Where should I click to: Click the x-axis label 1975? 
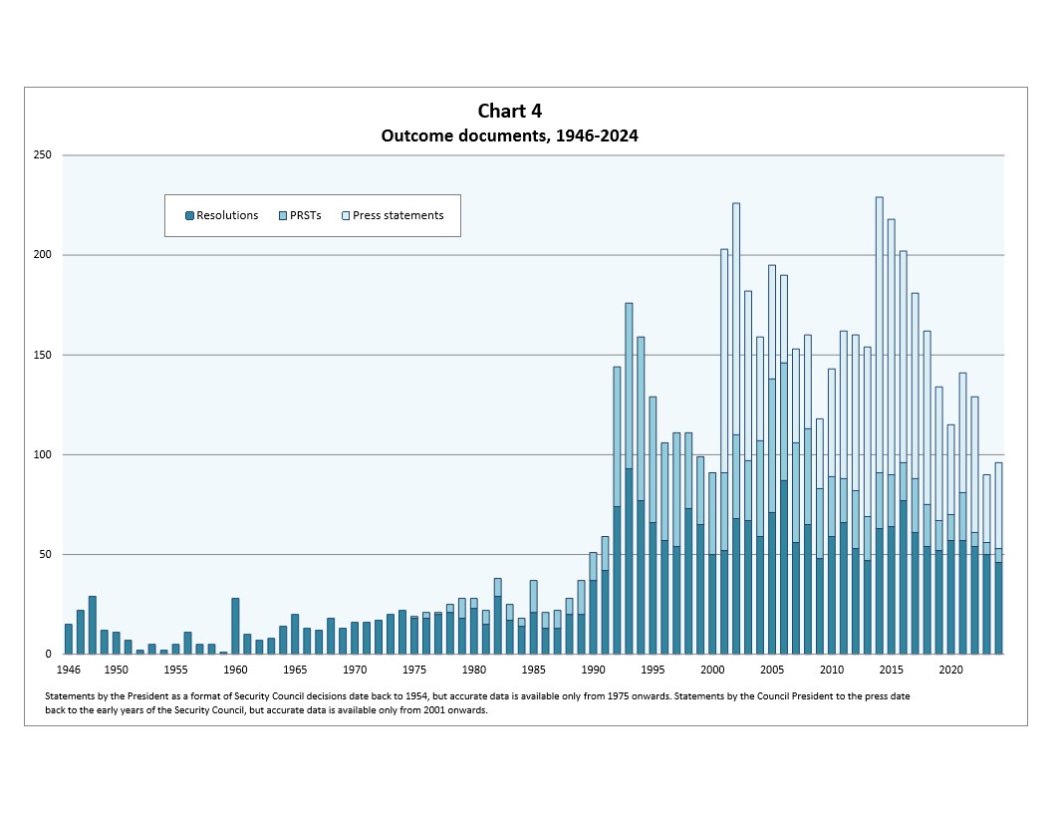(x=414, y=670)
